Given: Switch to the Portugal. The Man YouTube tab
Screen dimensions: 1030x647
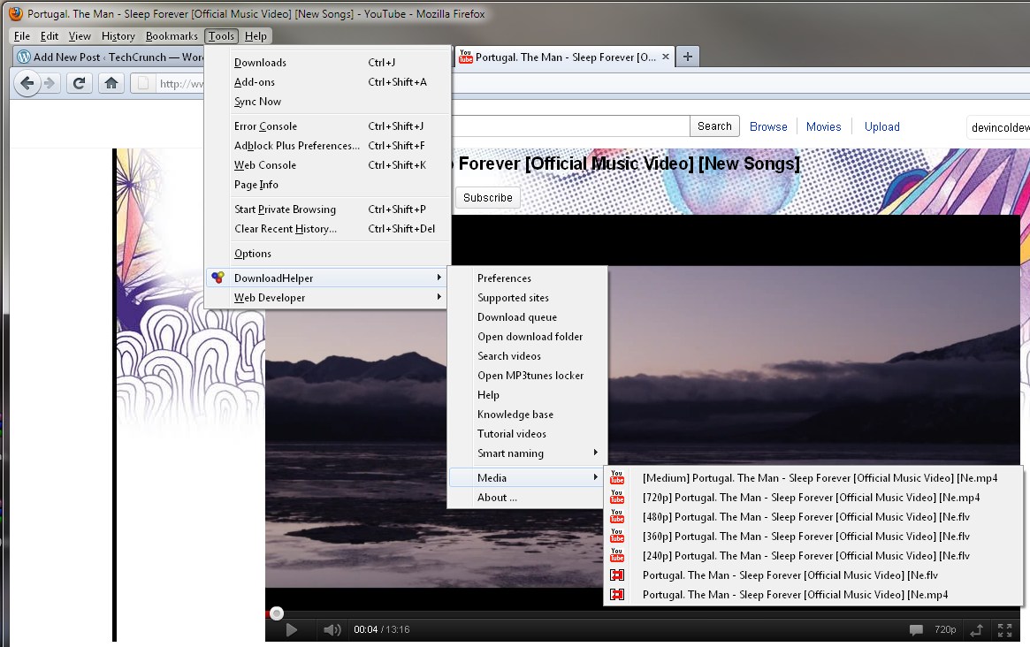Looking at the screenshot, I should (563, 57).
